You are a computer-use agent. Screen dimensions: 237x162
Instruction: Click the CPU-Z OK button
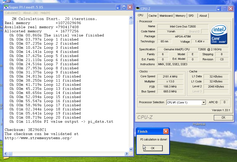(223, 118)
